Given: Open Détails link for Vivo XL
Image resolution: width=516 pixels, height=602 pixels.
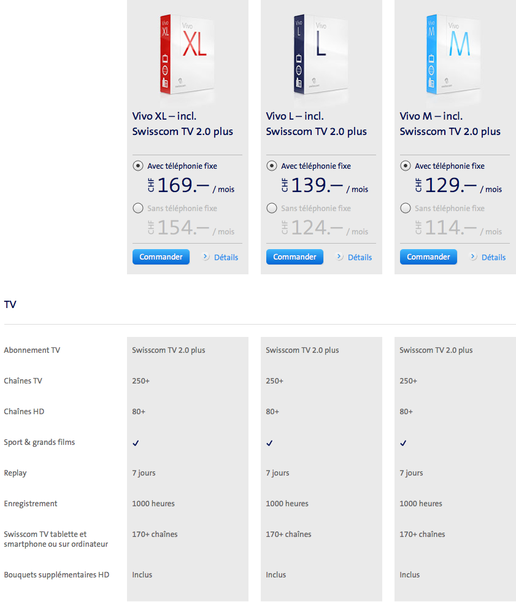Looking at the screenshot, I should click(x=226, y=258).
